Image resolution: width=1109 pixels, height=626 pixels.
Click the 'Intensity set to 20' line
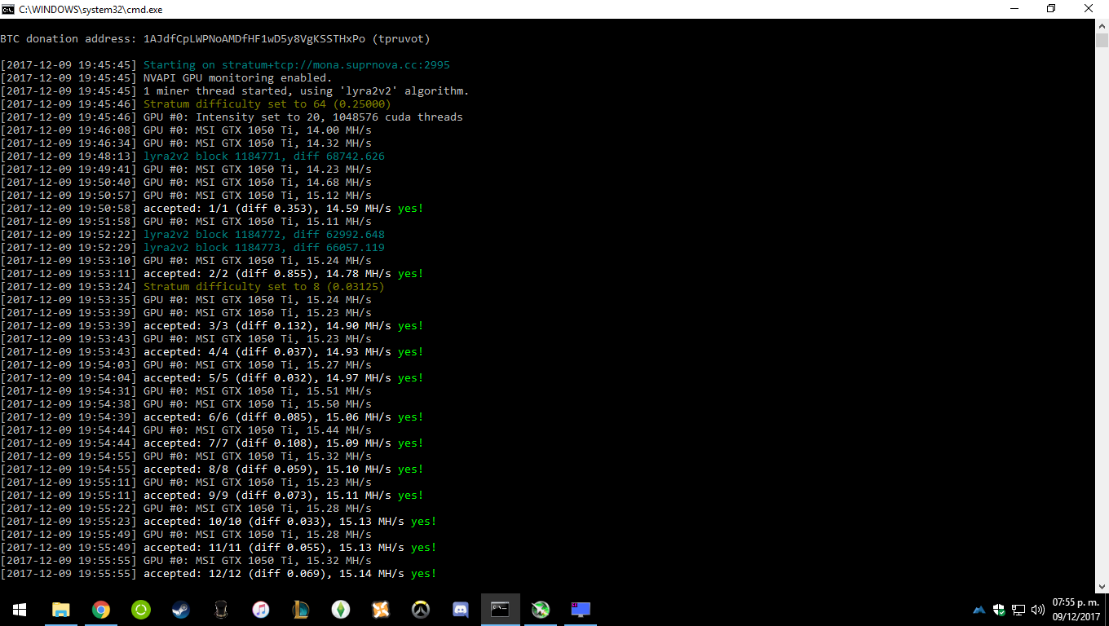(x=232, y=117)
